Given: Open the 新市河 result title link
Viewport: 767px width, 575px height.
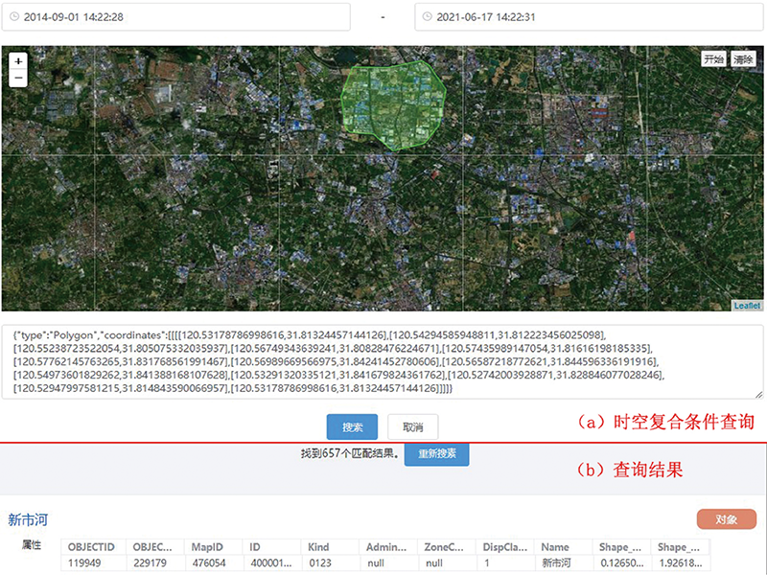Looking at the screenshot, I should point(28,519).
